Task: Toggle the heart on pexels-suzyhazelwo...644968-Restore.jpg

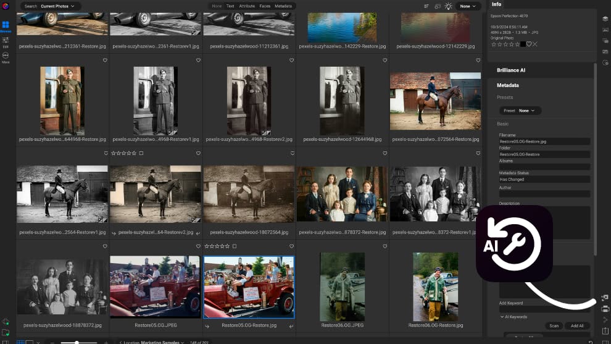Action: tap(105, 60)
